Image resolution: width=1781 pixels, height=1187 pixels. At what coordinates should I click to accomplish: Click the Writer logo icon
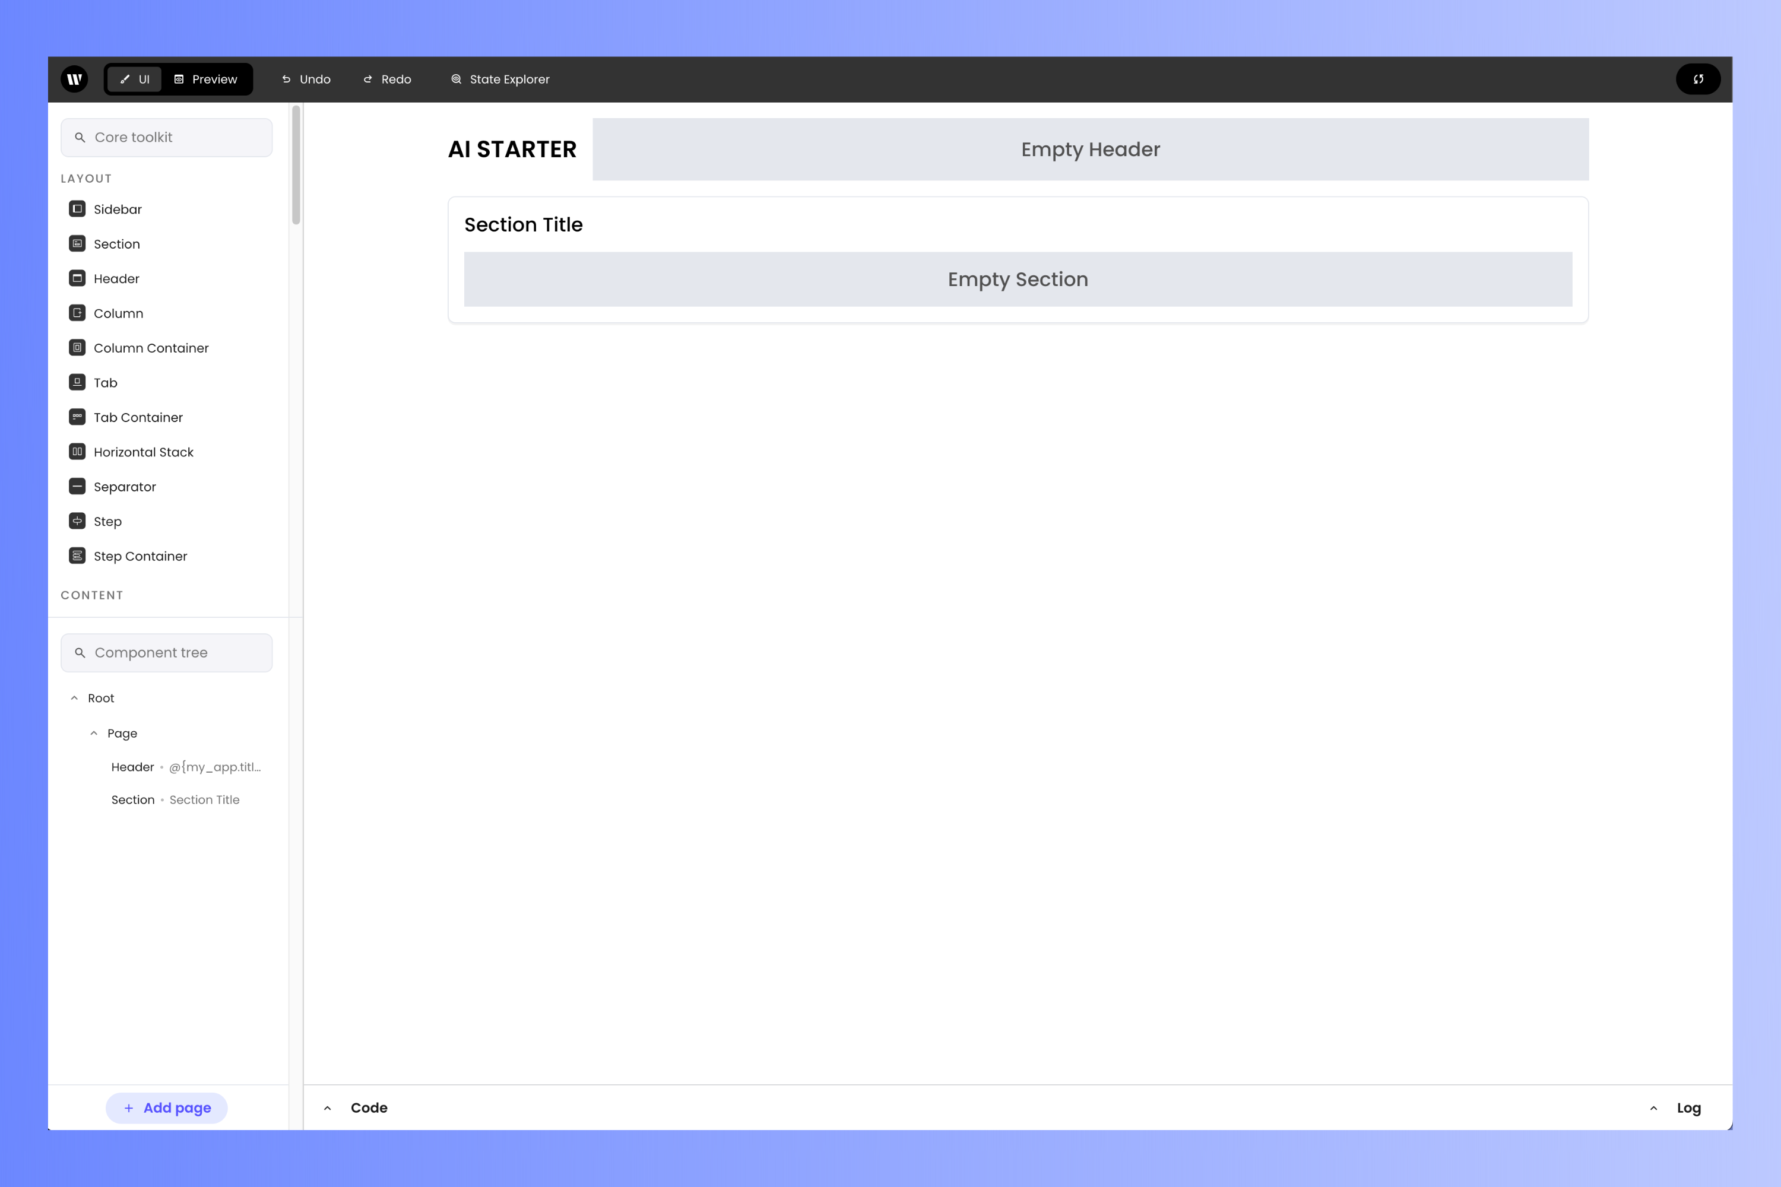74,79
